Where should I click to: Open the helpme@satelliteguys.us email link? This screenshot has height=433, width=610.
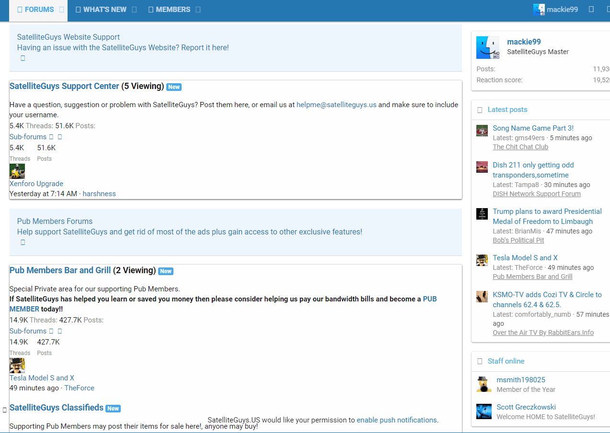(336, 105)
